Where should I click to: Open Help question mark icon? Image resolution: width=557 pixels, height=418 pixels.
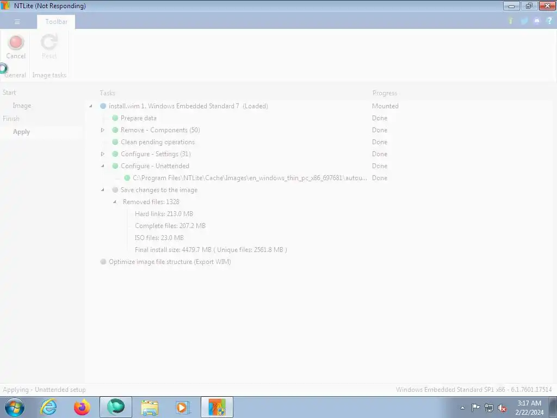(549, 21)
